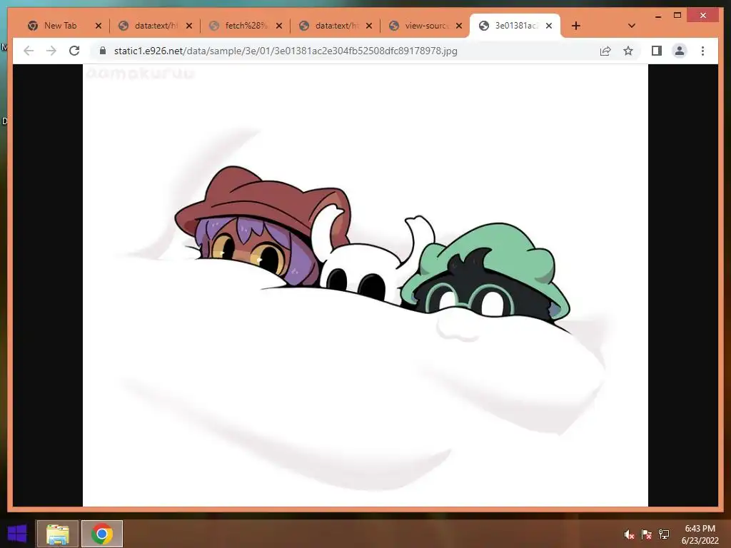View site information via lock icon
Viewport: 731px width, 548px height.
103,51
